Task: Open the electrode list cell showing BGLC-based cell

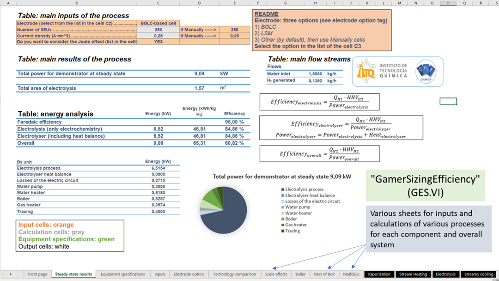Action: (x=158, y=23)
